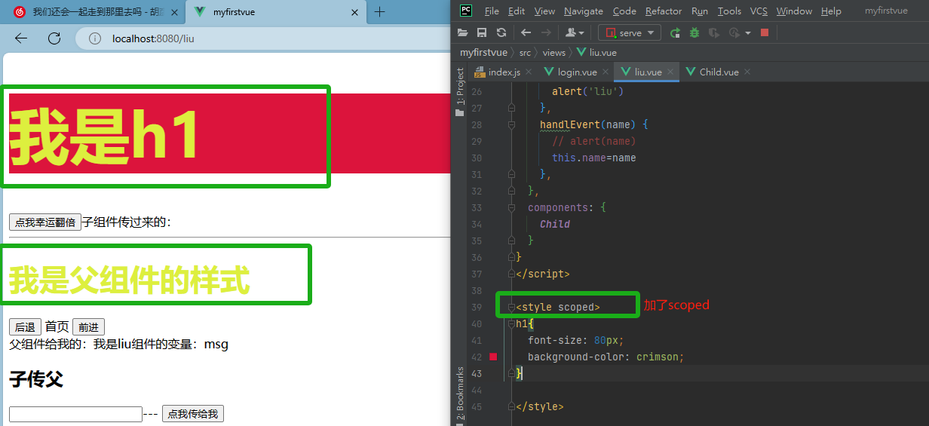Screen dimensions: 929x426
Task: Navigate forward with PyCharm toolbar right arrow
Action: point(546,32)
